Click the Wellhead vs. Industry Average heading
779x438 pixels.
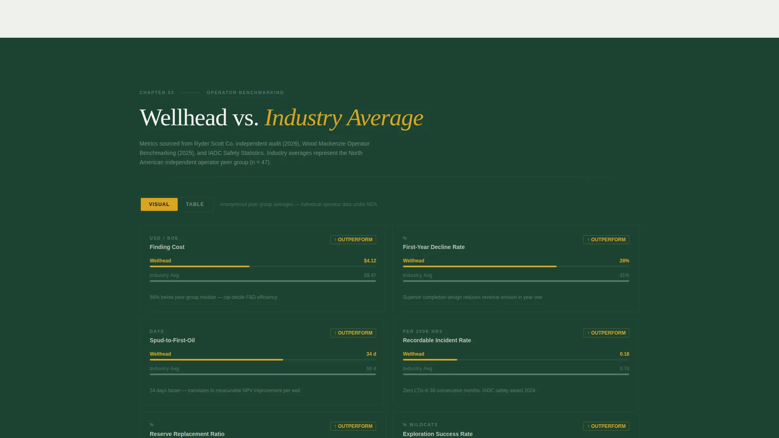point(281,118)
